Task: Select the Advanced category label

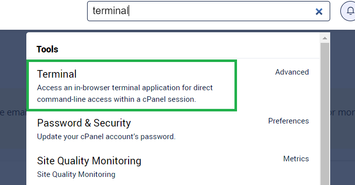Action: (x=292, y=72)
